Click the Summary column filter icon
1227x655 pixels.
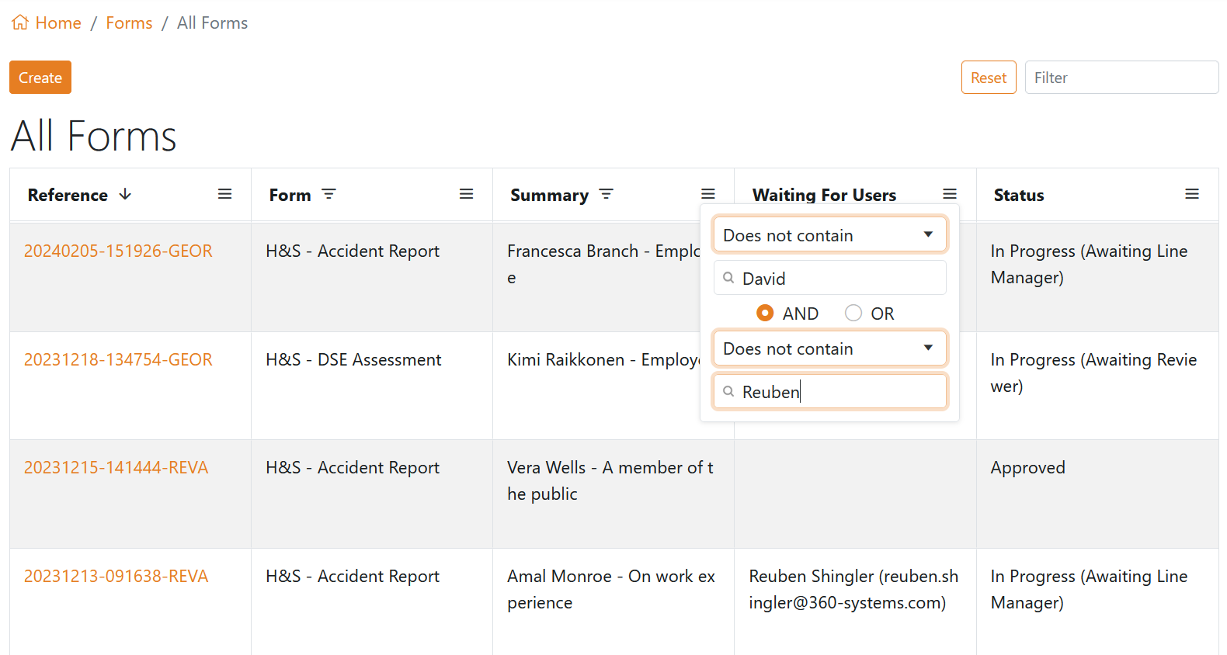pyautogui.click(x=606, y=194)
